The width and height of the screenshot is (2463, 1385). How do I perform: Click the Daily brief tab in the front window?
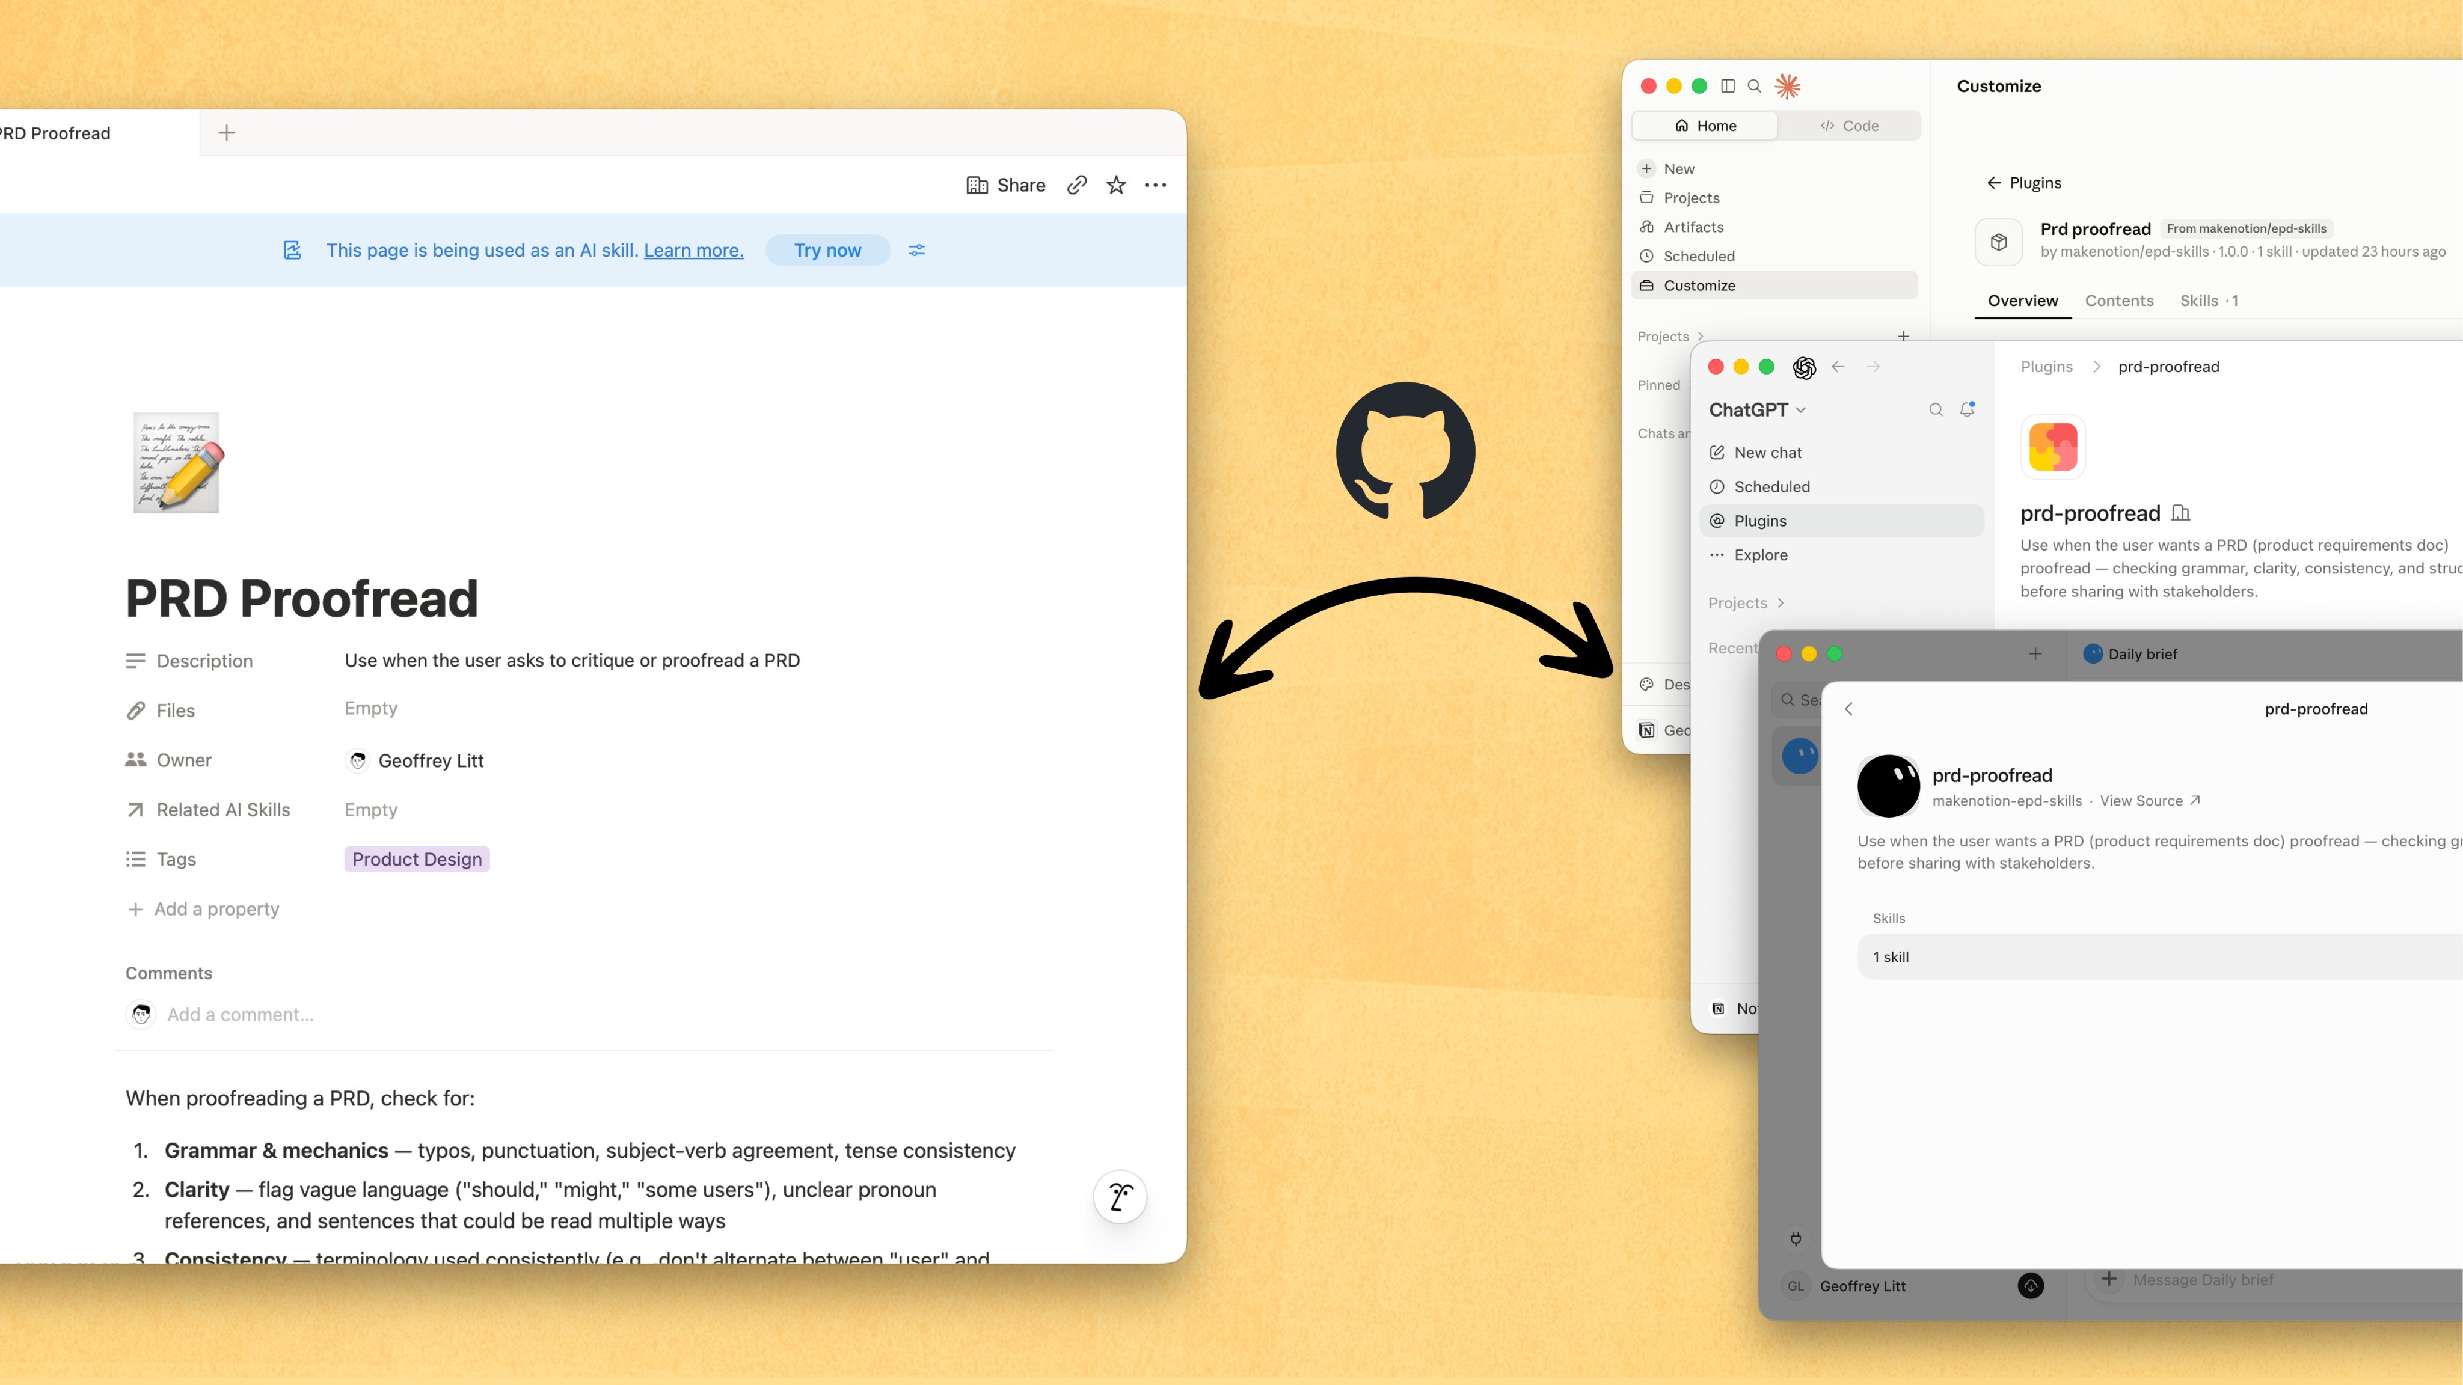click(x=2131, y=655)
